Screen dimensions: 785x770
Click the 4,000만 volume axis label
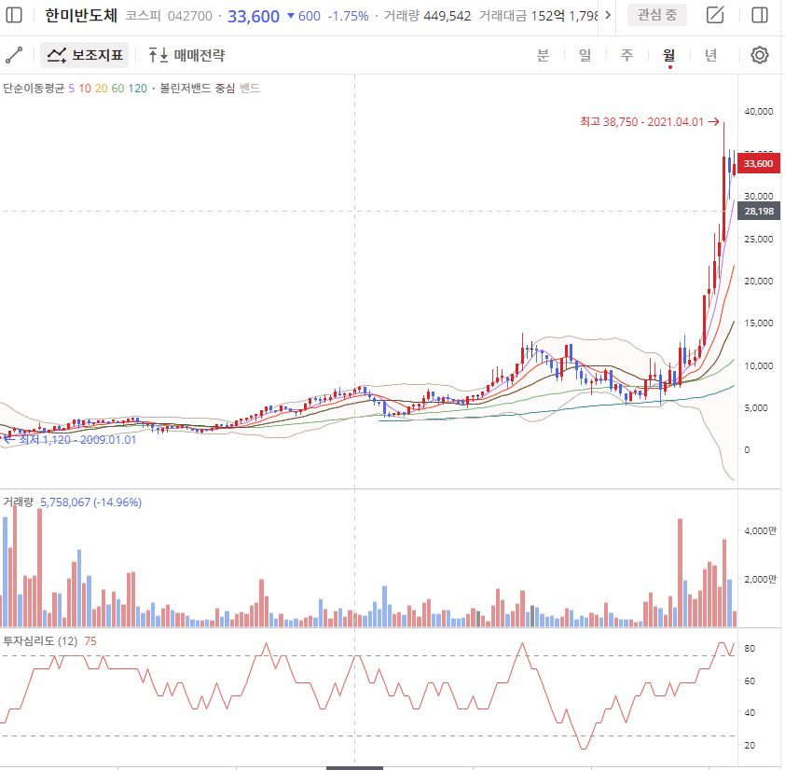click(760, 530)
